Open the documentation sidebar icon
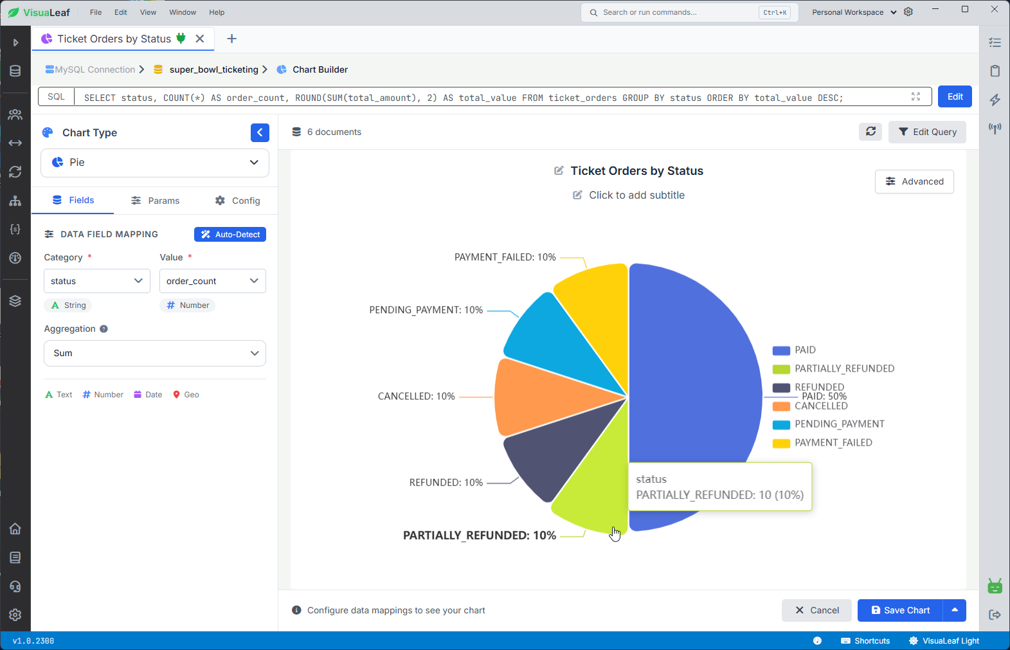Image resolution: width=1010 pixels, height=650 pixels. (x=15, y=557)
